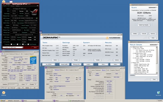Click the Intel Core i7 badge in CPU-Z

click(x=33, y=60)
